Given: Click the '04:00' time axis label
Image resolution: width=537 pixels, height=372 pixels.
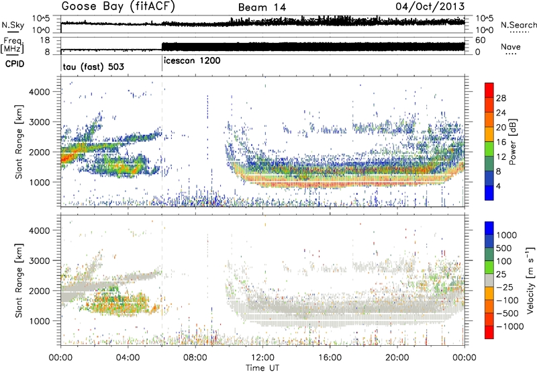Looking at the screenshot, I should (x=128, y=358).
